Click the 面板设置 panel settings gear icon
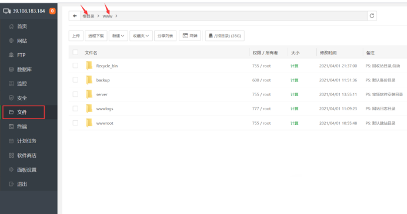The height and width of the screenshot is (214, 407). click(x=11, y=170)
